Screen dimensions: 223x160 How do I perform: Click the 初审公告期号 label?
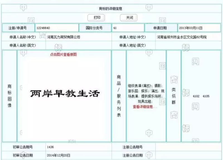point(23,147)
